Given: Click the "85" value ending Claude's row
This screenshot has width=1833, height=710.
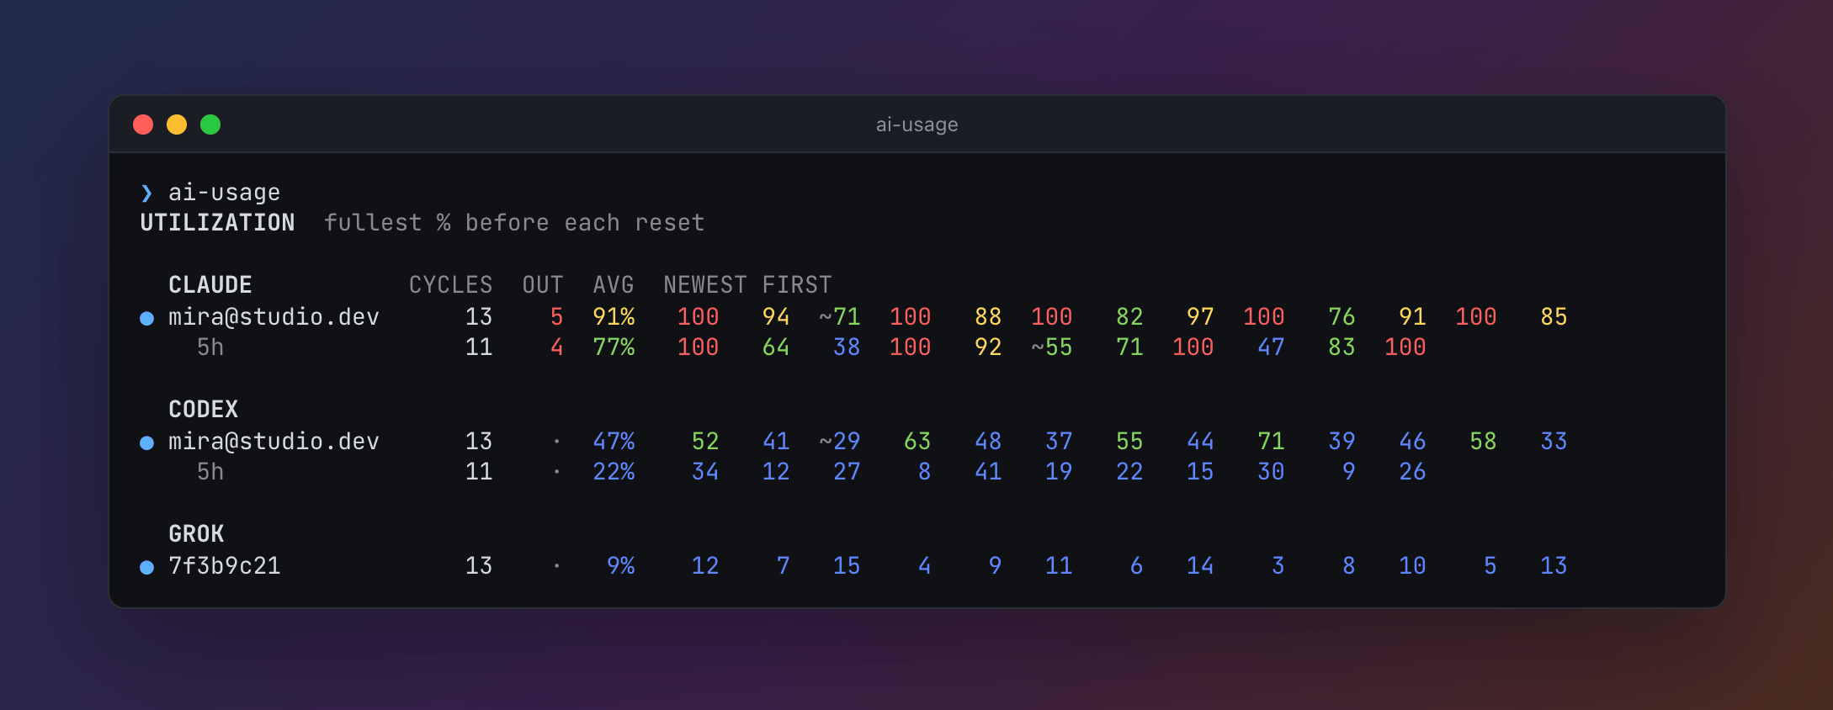Looking at the screenshot, I should point(1554,317).
